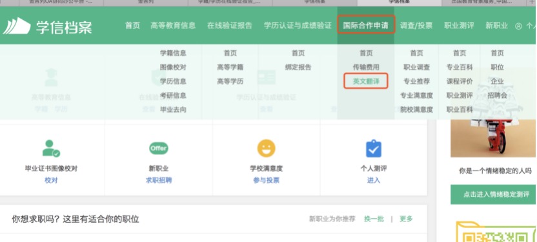537x242 pixels.
Task: Click the 学信档案 logo
Action: tap(48, 26)
